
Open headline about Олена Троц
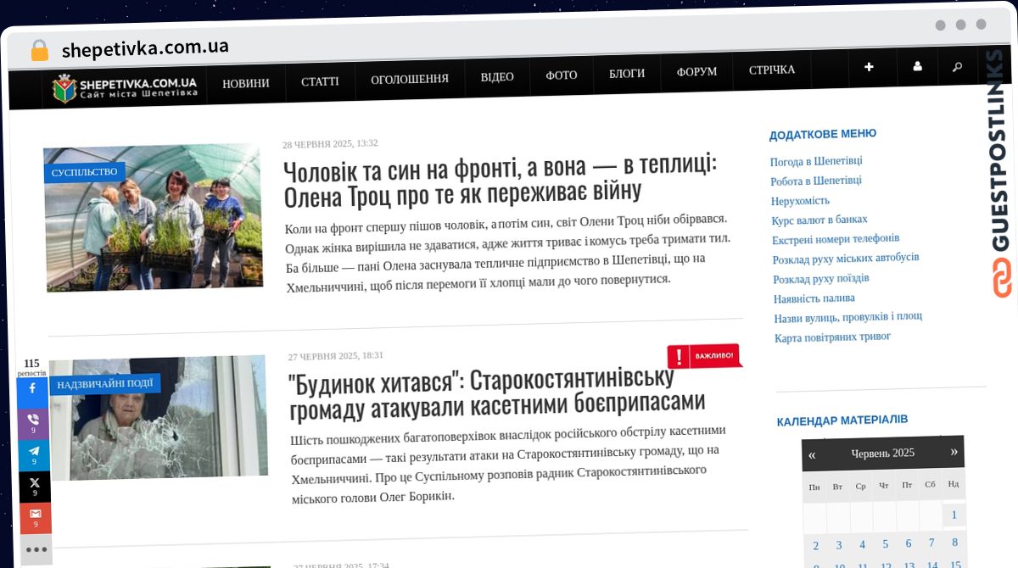[x=501, y=180]
